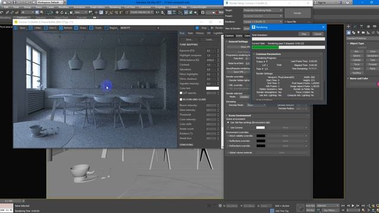Screen dimensions: 379x213
Task: Click Save... in Post tab
Action: (189, 40)
